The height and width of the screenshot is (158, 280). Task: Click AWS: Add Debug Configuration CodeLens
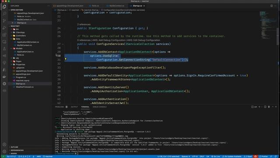click(109, 40)
